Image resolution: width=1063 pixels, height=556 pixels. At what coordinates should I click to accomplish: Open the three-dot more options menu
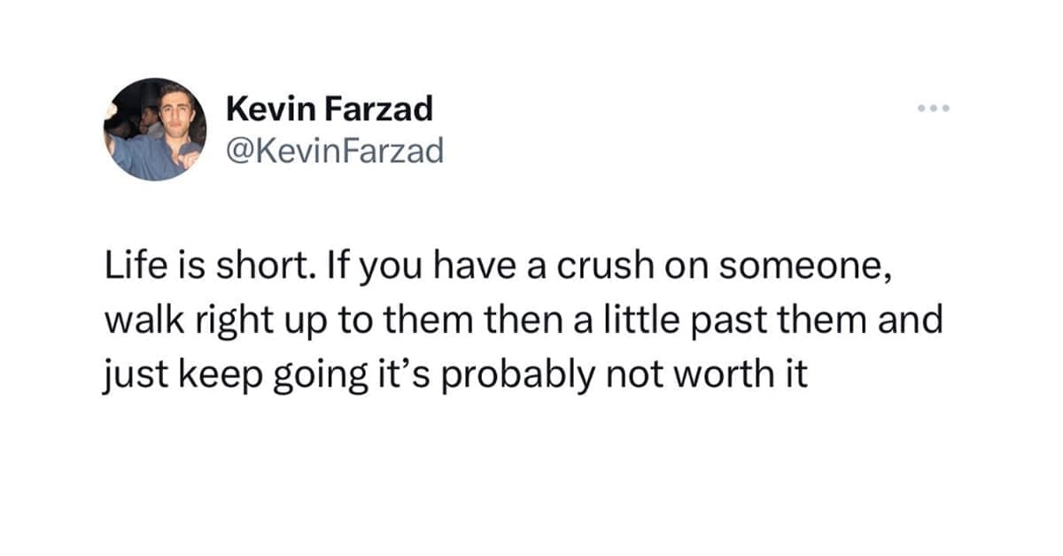coord(933,109)
